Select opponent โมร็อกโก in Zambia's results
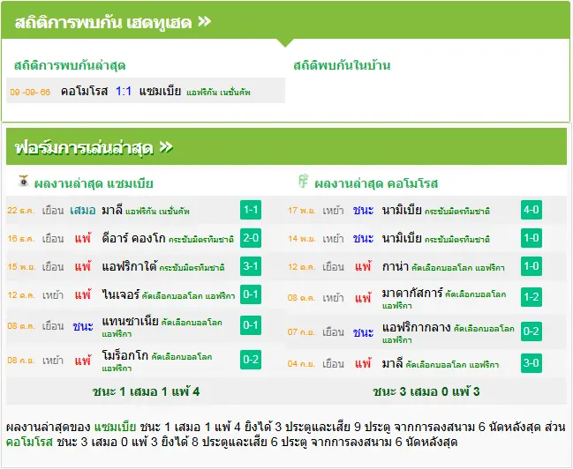The height and width of the screenshot is (469, 573). [x=125, y=355]
